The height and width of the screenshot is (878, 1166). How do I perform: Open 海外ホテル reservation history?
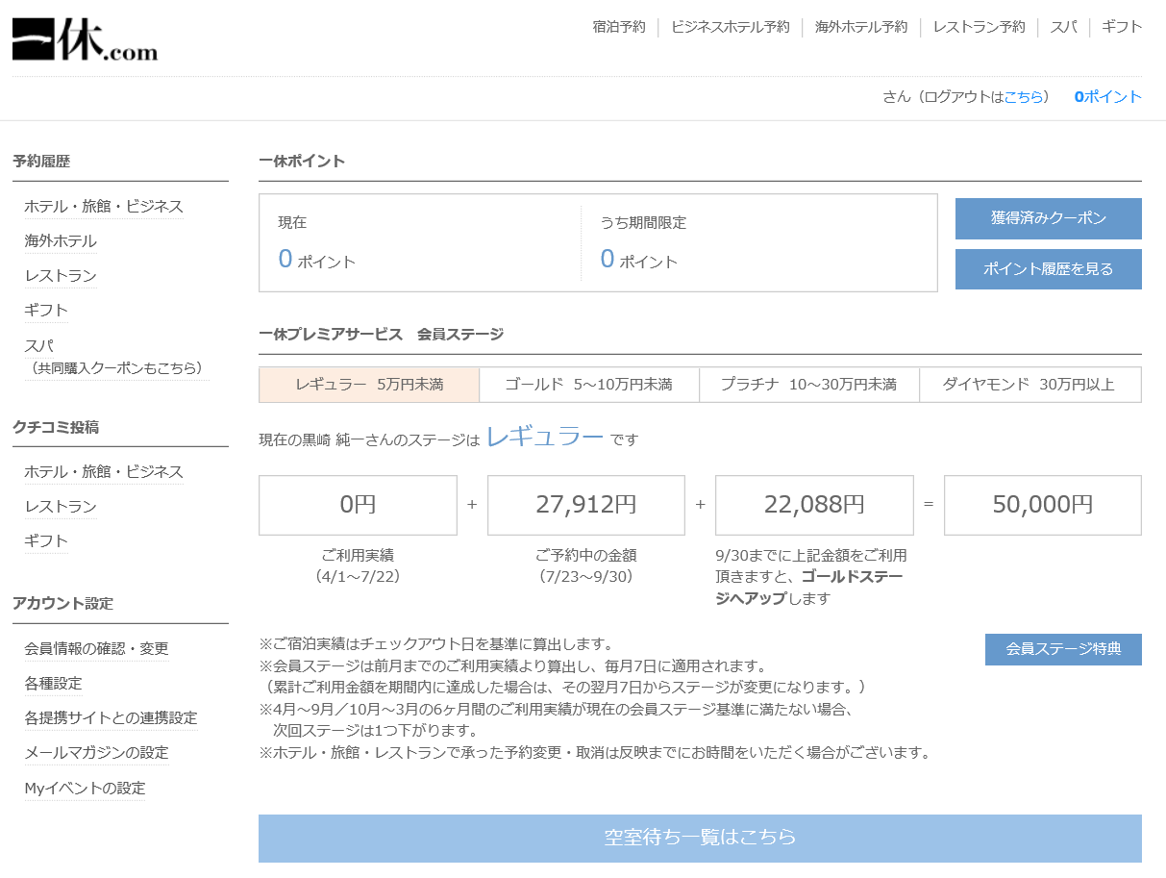click(61, 241)
